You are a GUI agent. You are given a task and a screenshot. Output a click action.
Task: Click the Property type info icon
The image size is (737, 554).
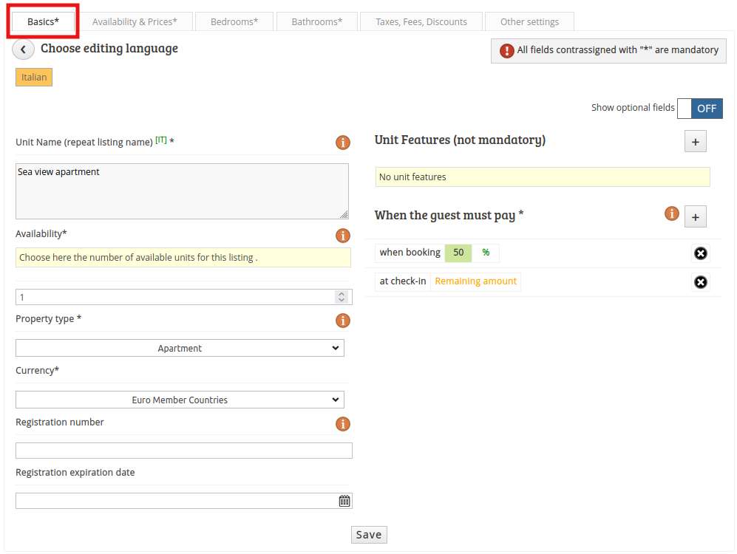pyautogui.click(x=343, y=321)
